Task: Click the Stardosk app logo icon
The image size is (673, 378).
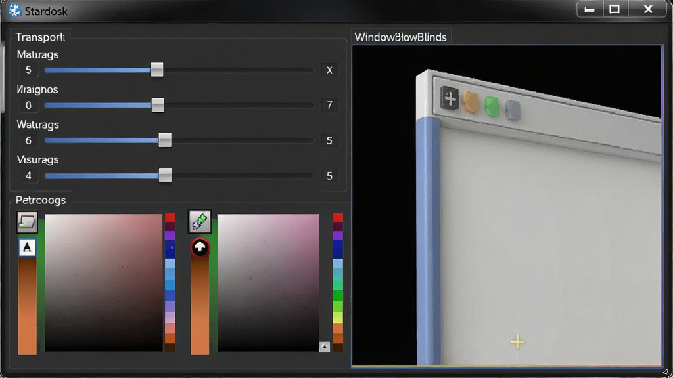Action: [14, 10]
